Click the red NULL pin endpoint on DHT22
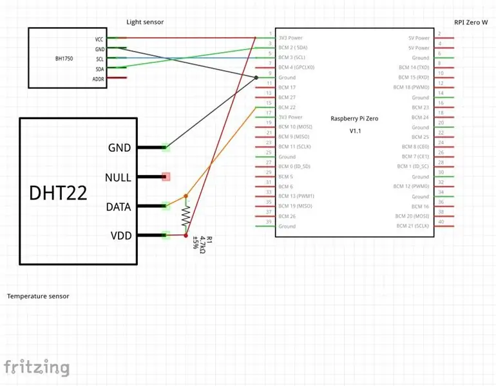Viewport: 496px width, 386px height. [x=166, y=176]
